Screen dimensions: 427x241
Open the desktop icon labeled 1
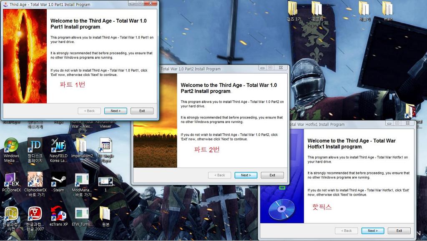tap(105, 184)
